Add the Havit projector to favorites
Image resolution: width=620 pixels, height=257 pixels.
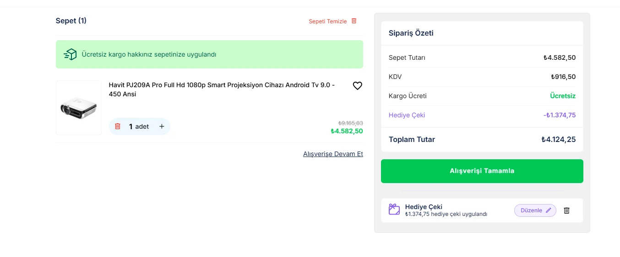pyautogui.click(x=357, y=86)
